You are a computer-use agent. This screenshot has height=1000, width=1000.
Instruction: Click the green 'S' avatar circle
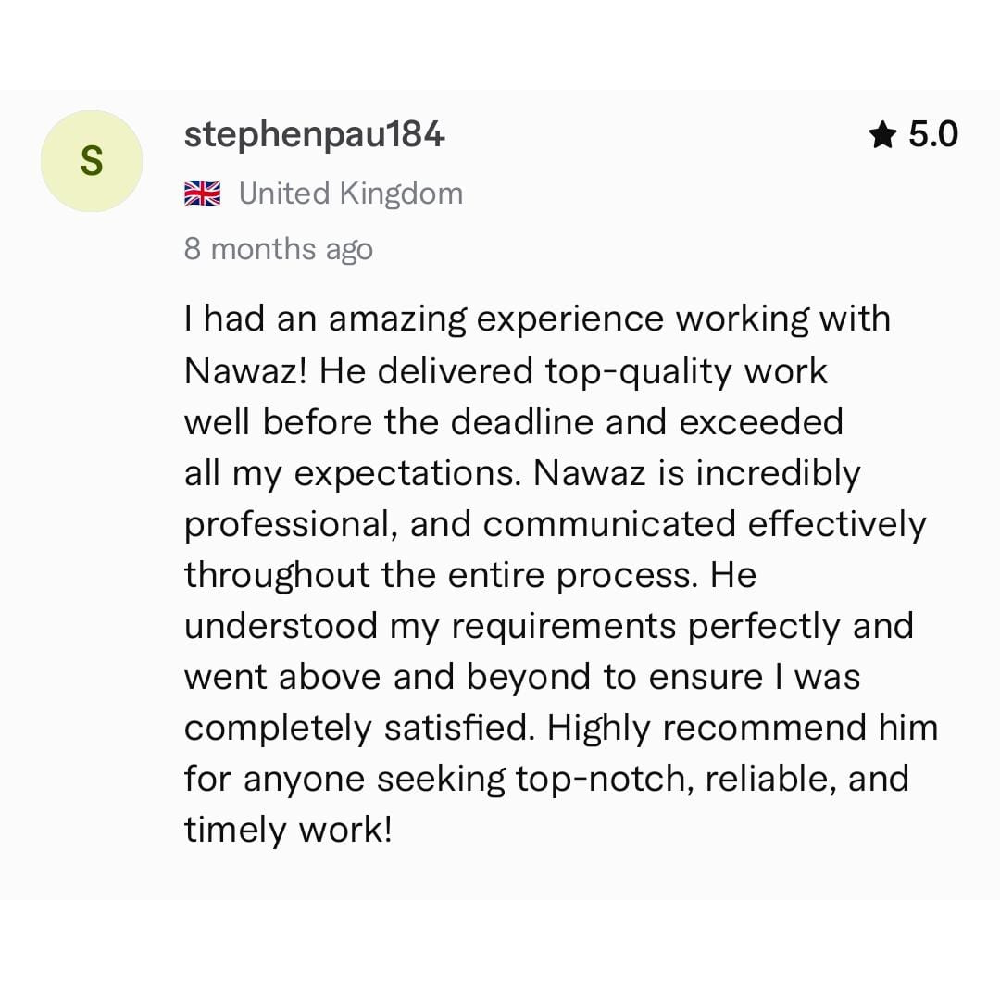[x=91, y=161]
